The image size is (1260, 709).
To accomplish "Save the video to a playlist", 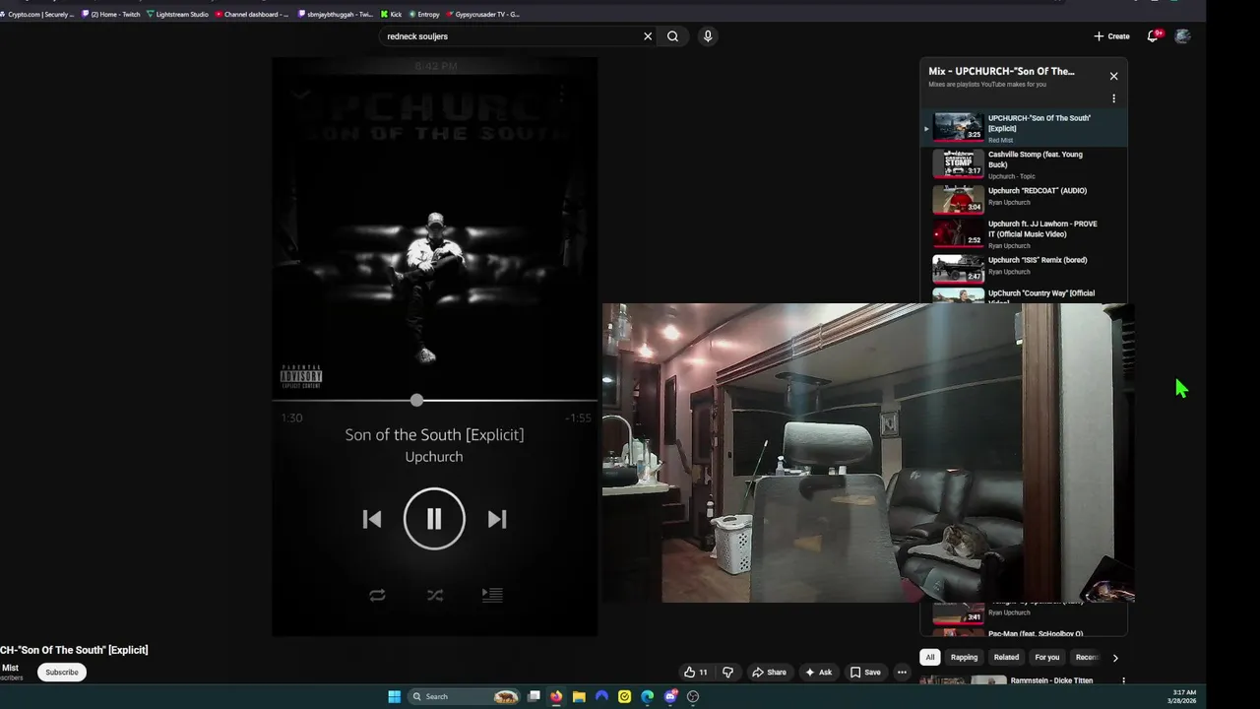I will coord(865,673).
